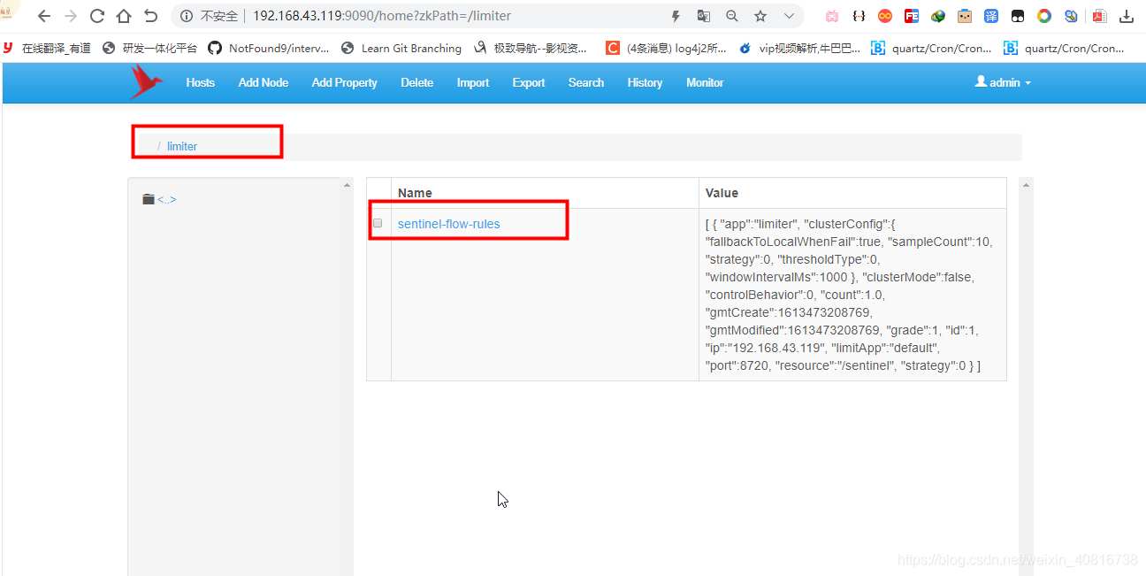Screen dimensions: 1146x576
Task: Open the black Tampermonkey extension
Action: coord(1018,16)
